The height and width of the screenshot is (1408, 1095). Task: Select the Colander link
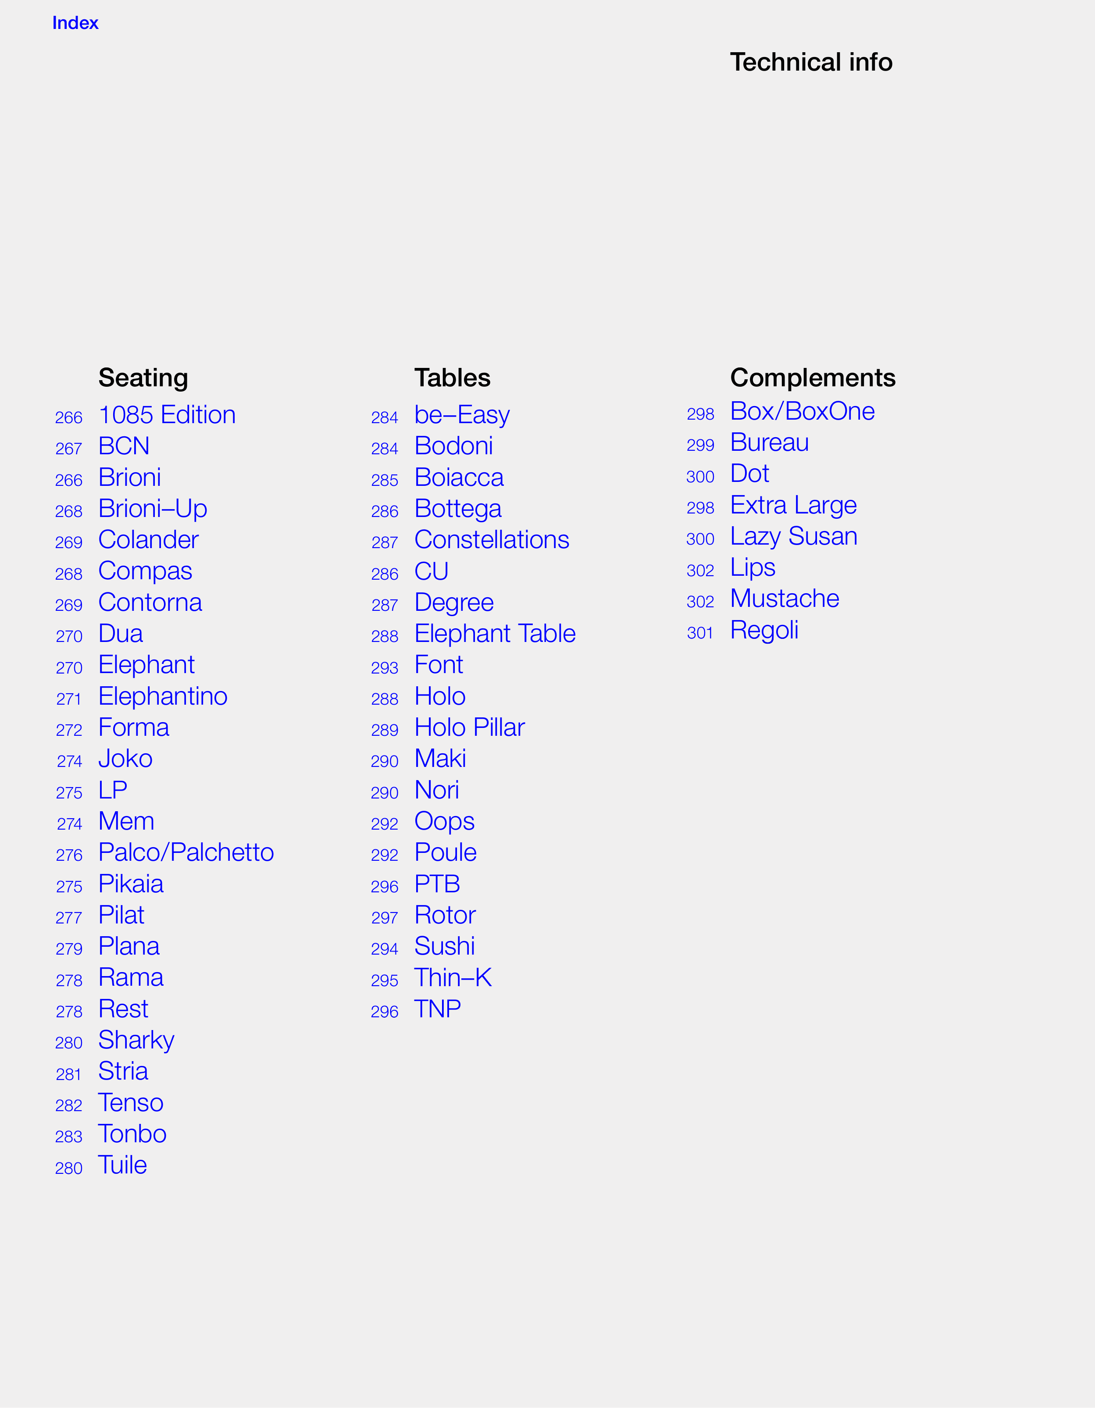click(x=148, y=540)
